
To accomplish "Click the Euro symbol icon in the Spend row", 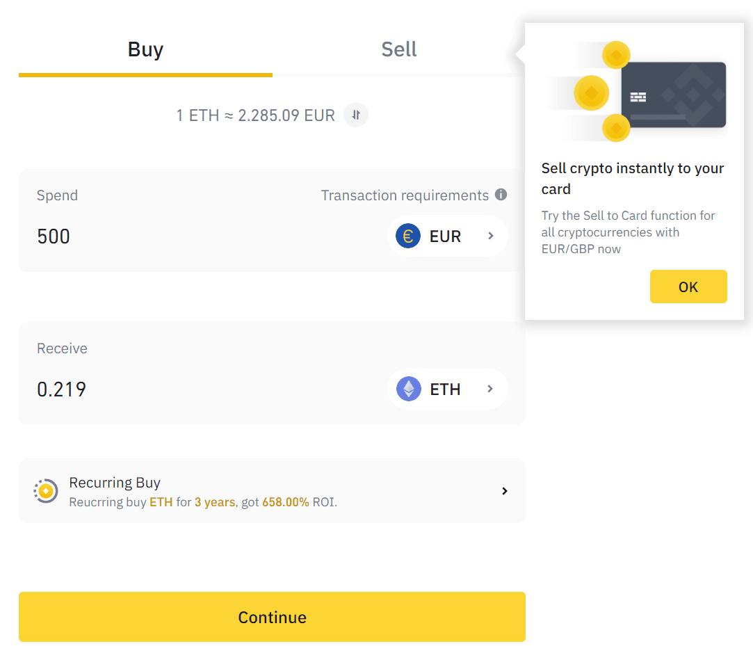I will pyautogui.click(x=408, y=236).
